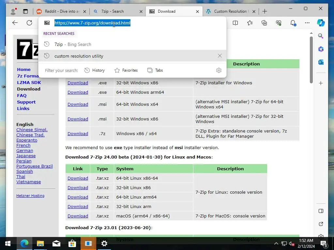Download the 32-bit Windows x86 .exe
This screenshot has height=250, width=334.
tap(78, 83)
